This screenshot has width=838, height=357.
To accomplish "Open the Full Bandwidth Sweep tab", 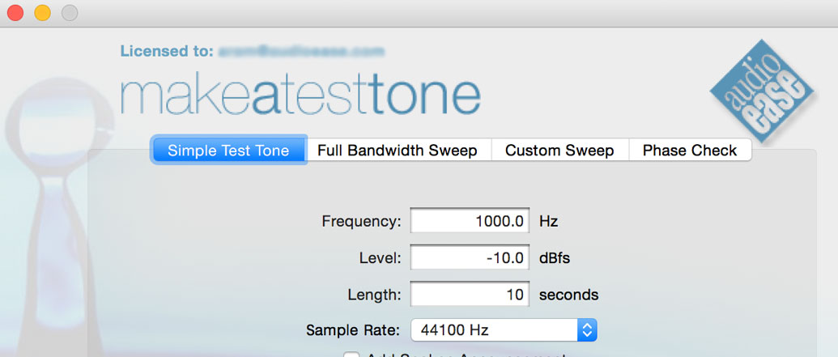I will (x=397, y=151).
